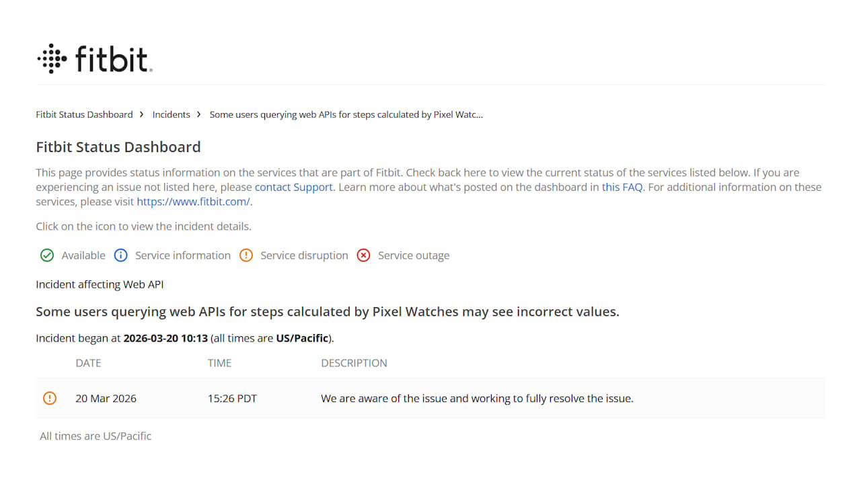This screenshot has width=861, height=484.
Task: Click the disruption icon in the 20 Mar row
Action: coord(50,398)
